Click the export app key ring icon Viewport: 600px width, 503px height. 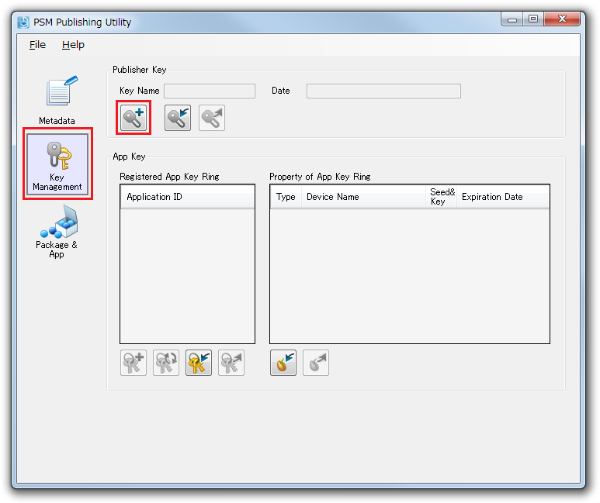tap(231, 363)
